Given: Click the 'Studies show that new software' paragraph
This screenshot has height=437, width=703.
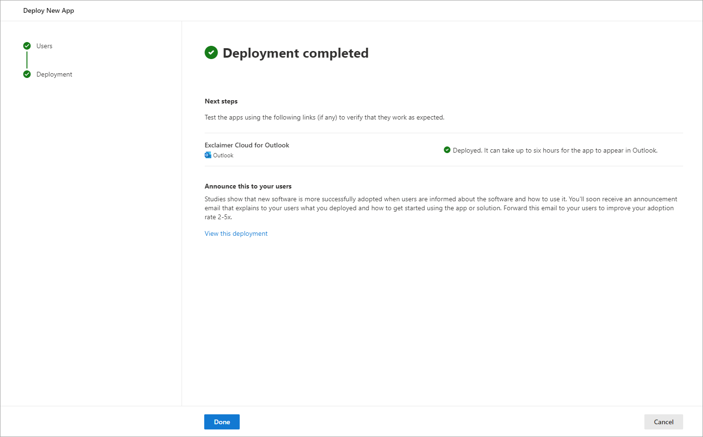Looking at the screenshot, I should click(441, 208).
